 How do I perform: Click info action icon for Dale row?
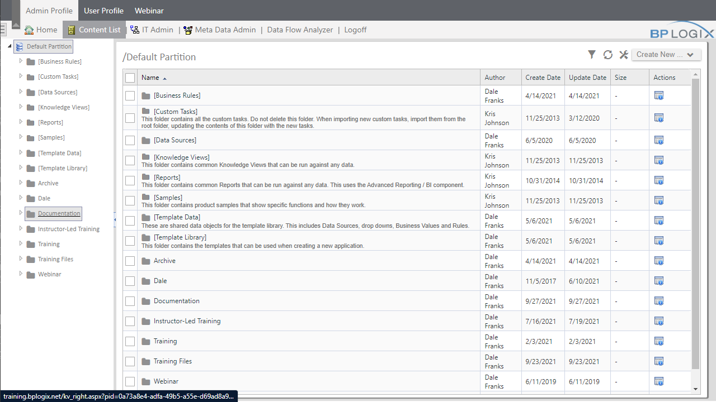(x=659, y=281)
